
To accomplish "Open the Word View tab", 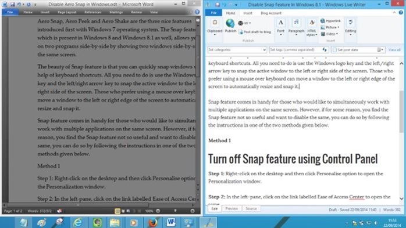I will (x=154, y=12).
